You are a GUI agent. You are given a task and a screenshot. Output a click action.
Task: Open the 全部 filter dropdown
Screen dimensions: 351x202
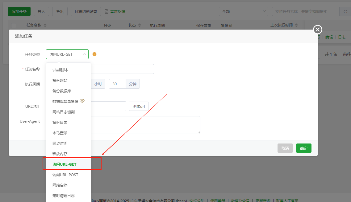(243, 12)
